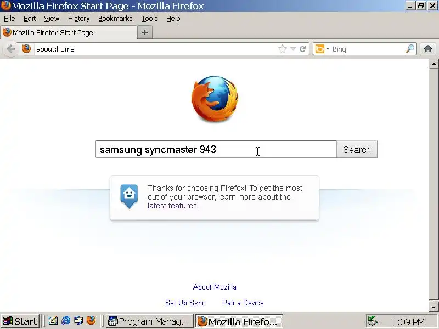The width and height of the screenshot is (439, 329).
Task: Click the Firefox icon in title bar
Action: pyautogui.click(x=5, y=5)
